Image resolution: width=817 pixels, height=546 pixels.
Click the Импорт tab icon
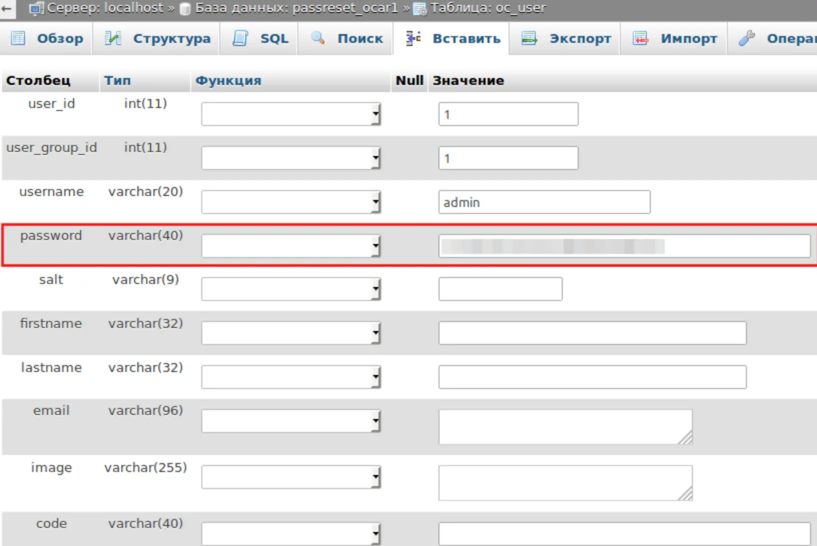coord(640,38)
